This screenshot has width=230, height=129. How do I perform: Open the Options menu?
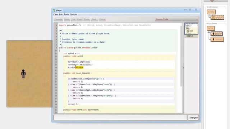click(73, 14)
